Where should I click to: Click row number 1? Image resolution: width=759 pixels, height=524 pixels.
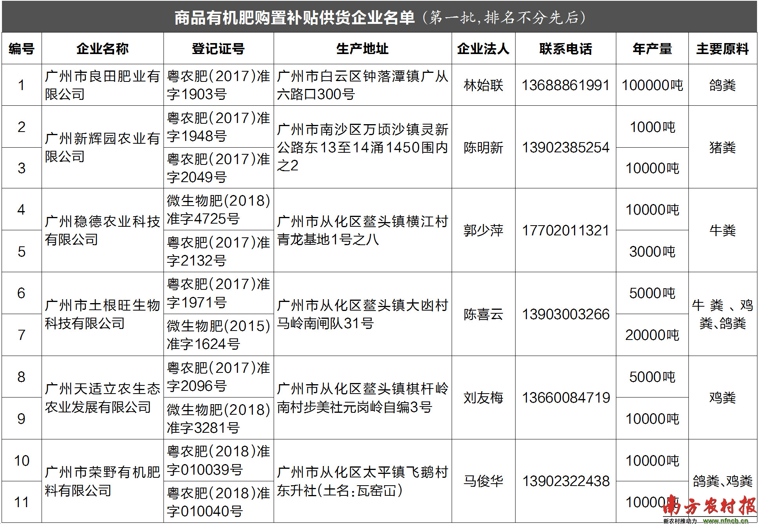pyautogui.click(x=22, y=85)
